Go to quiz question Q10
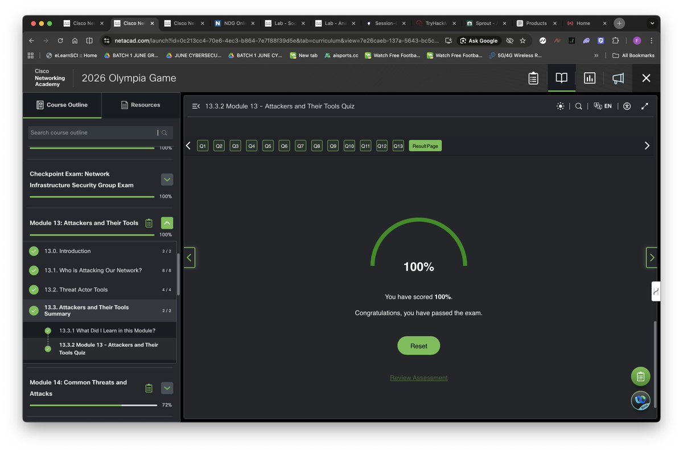The height and width of the screenshot is (452, 683). coord(349,146)
